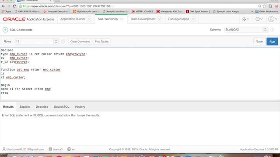
Task: Open the Interpret Execution bookmark
Action: (56, 11)
